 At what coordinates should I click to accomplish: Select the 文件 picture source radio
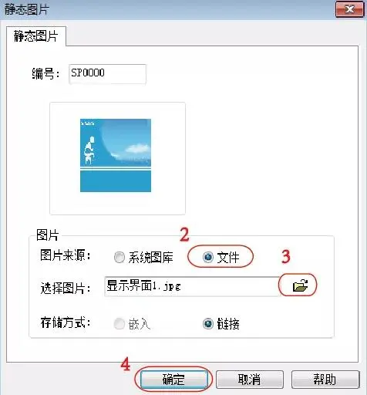pos(207,257)
